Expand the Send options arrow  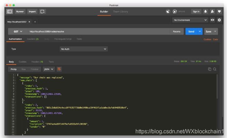click(200, 31)
